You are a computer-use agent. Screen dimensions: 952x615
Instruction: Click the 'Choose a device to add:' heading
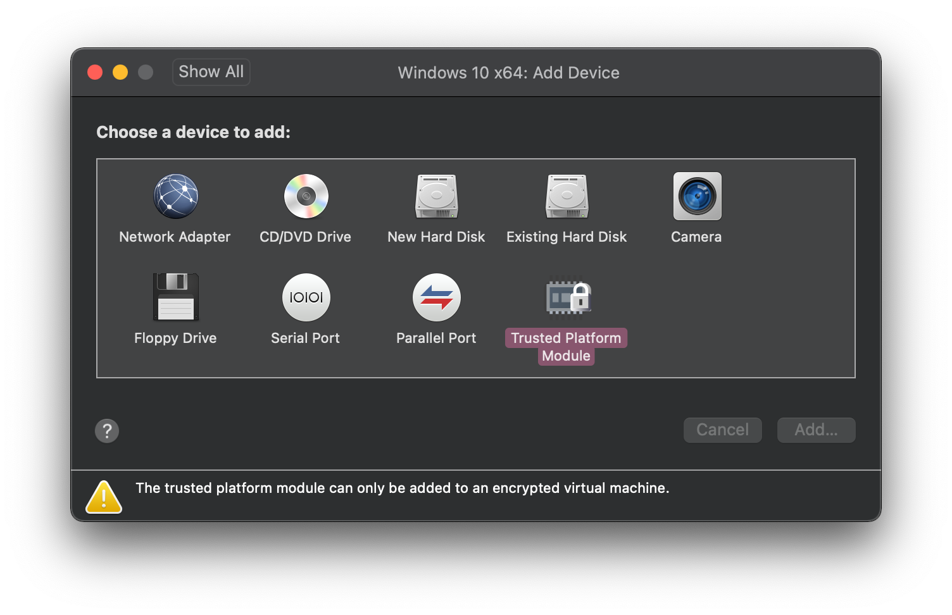point(193,132)
